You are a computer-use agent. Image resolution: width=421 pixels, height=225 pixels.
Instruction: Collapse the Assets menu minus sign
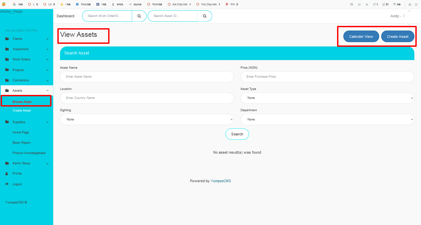coord(47,91)
